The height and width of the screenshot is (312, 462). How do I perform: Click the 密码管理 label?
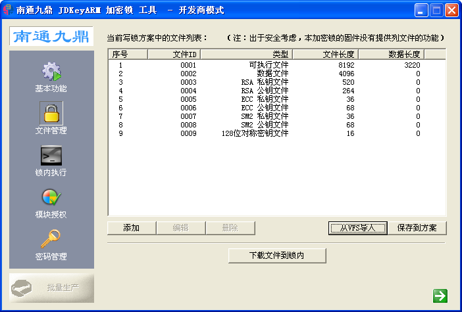pyautogui.click(x=51, y=256)
